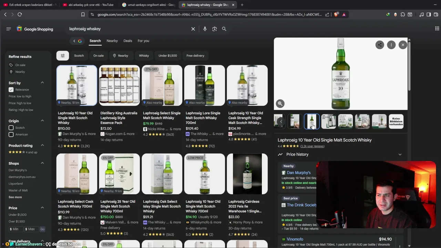Toggle the On sale filter chip
Screen dimensions: 441x248
point(99,55)
